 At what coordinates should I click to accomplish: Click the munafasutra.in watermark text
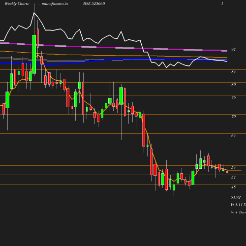[x=55, y=4]
